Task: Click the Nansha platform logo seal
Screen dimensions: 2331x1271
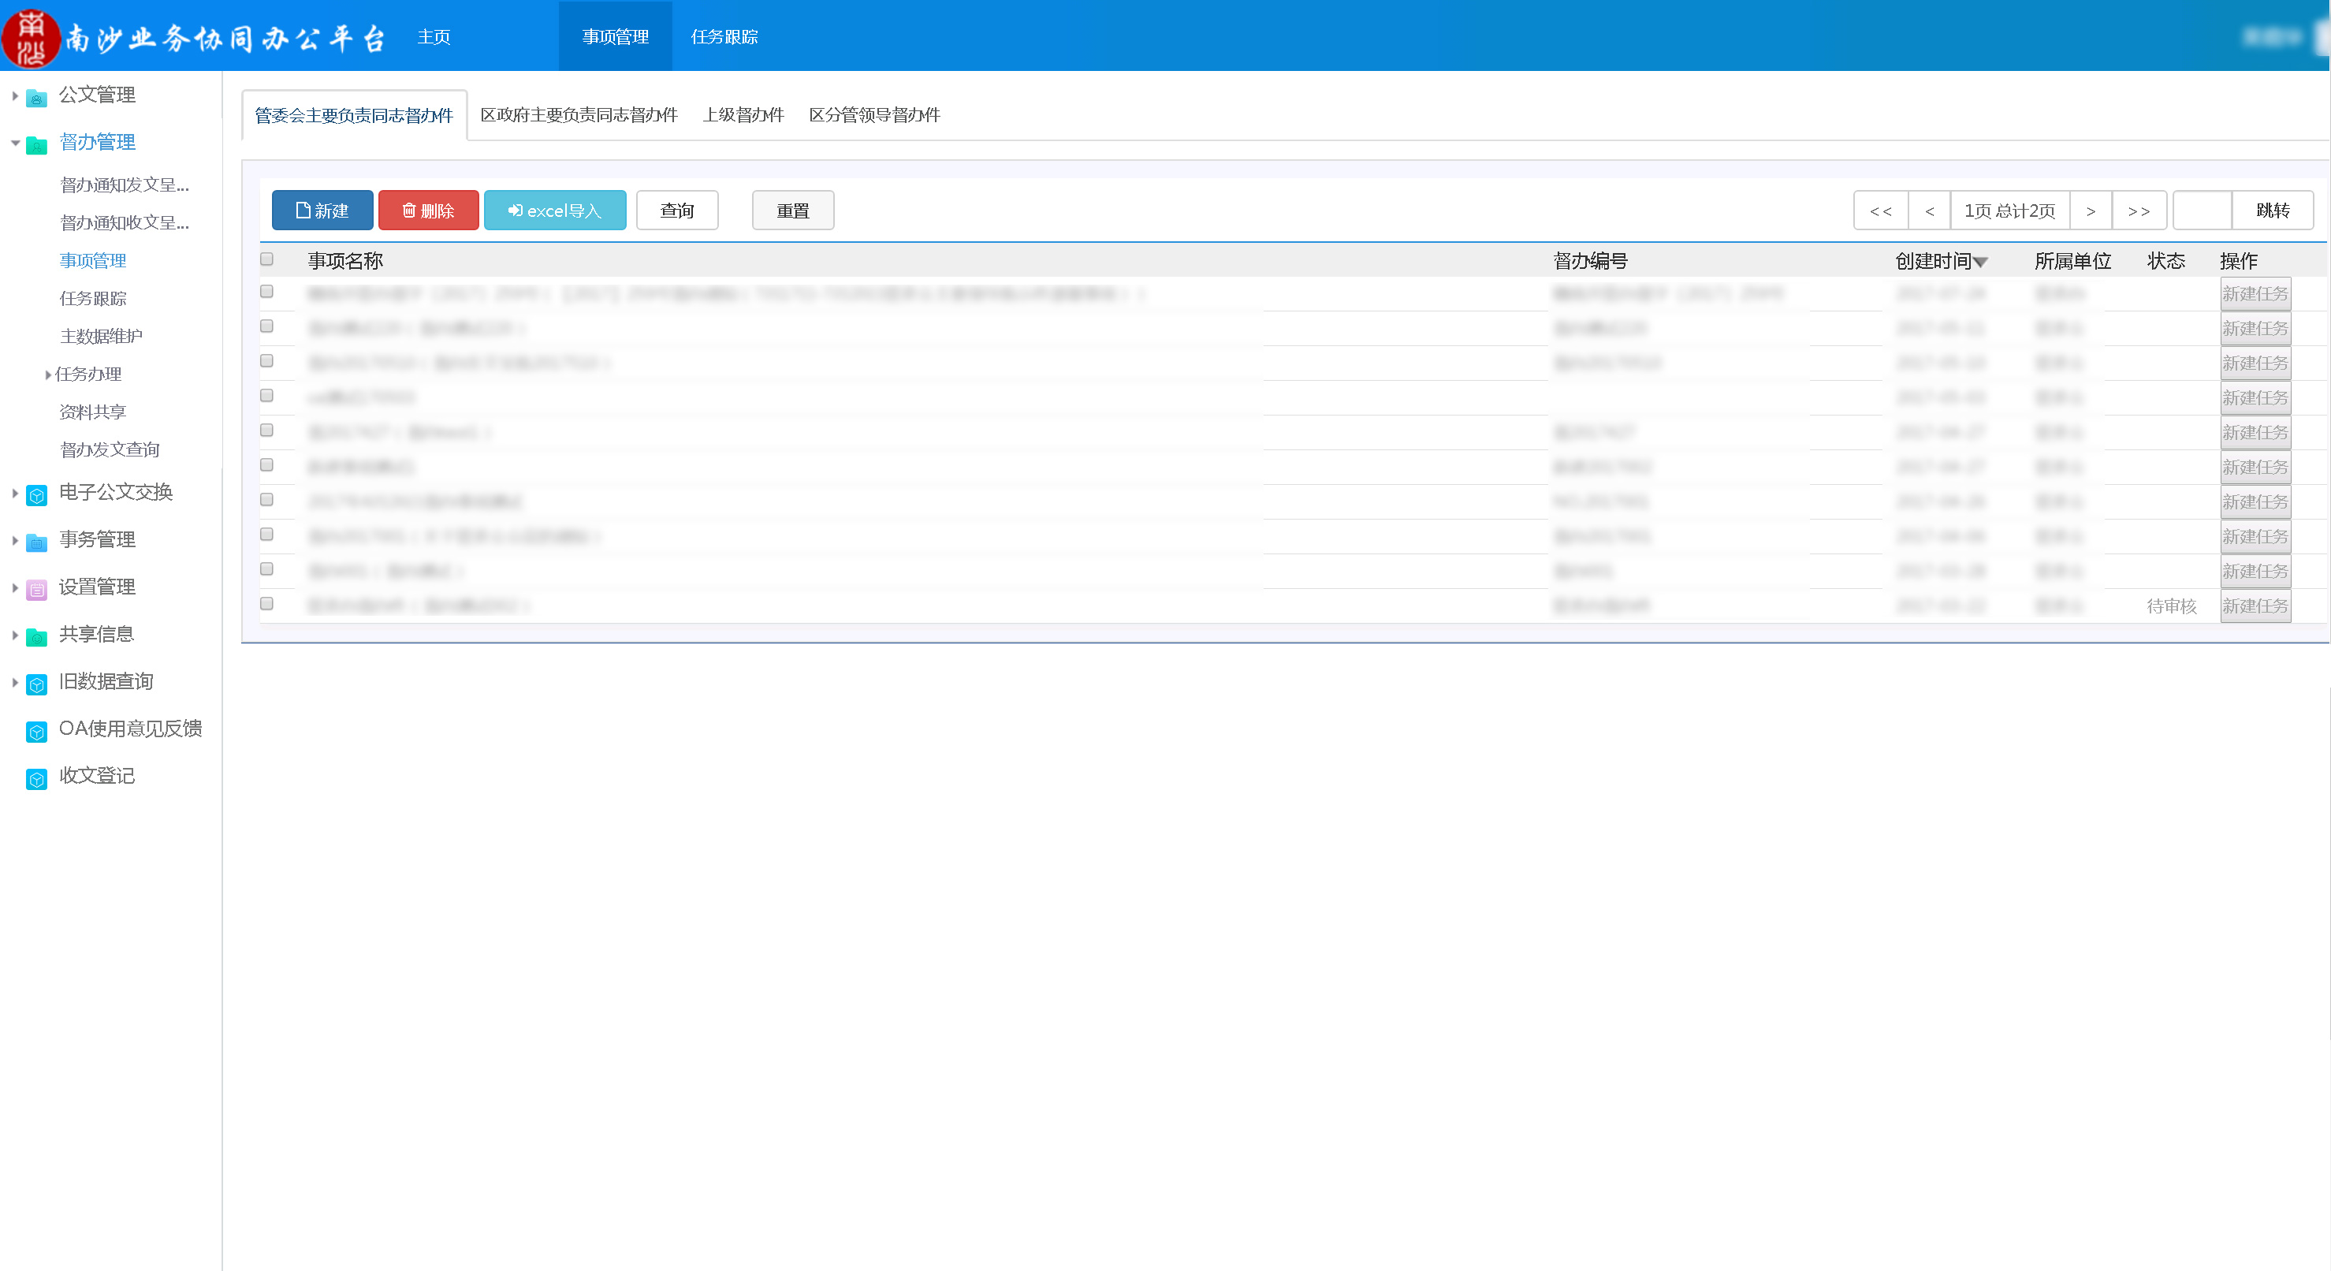Action: click(x=32, y=37)
